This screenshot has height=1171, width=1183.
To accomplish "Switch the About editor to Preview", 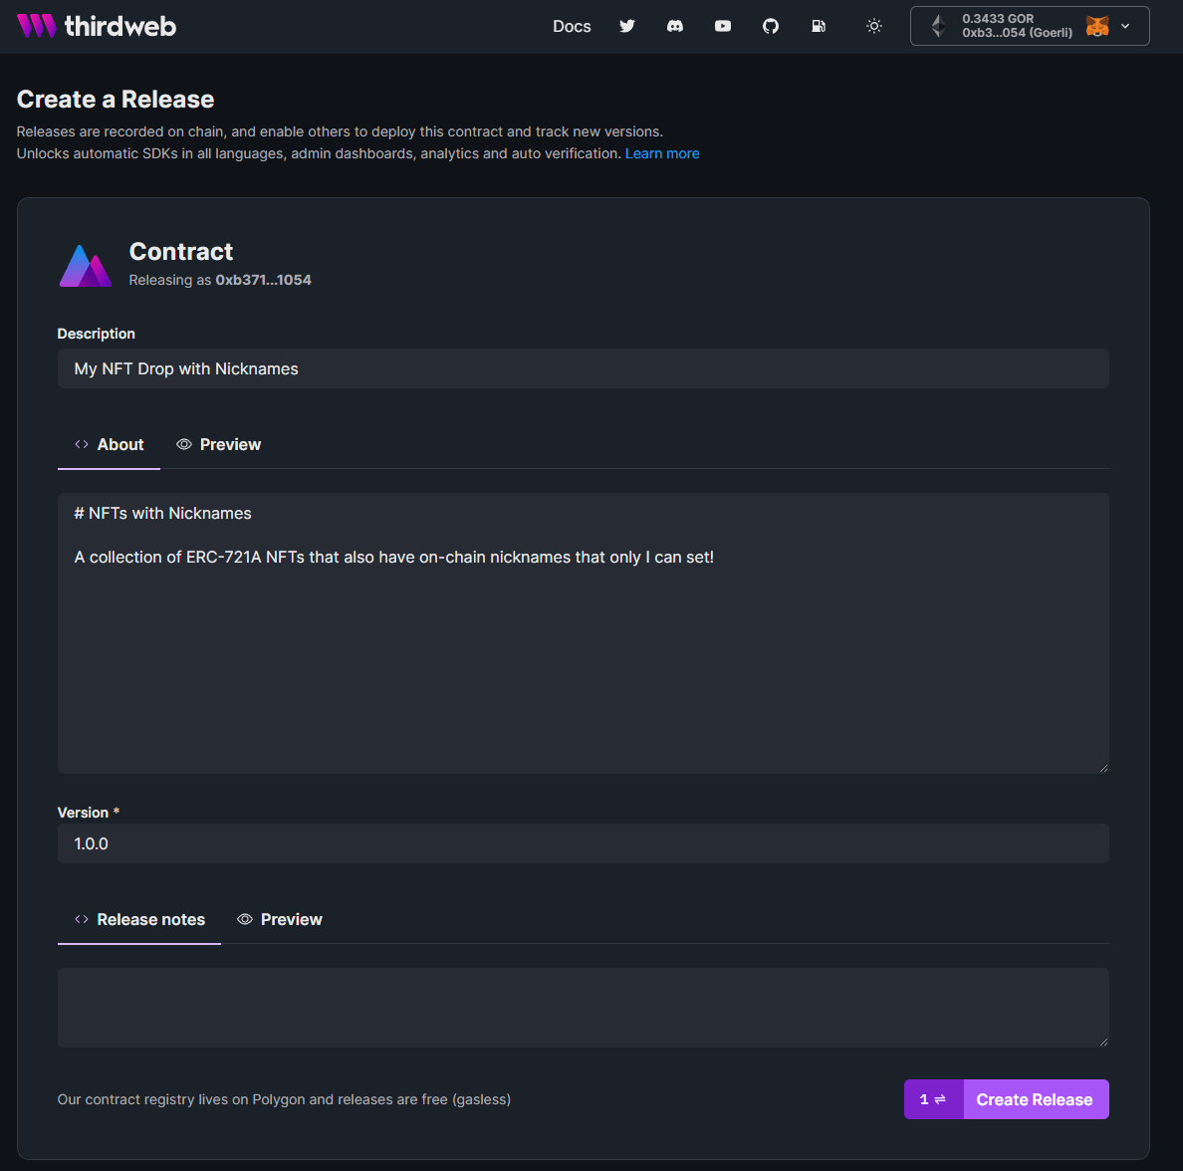I will tap(218, 444).
